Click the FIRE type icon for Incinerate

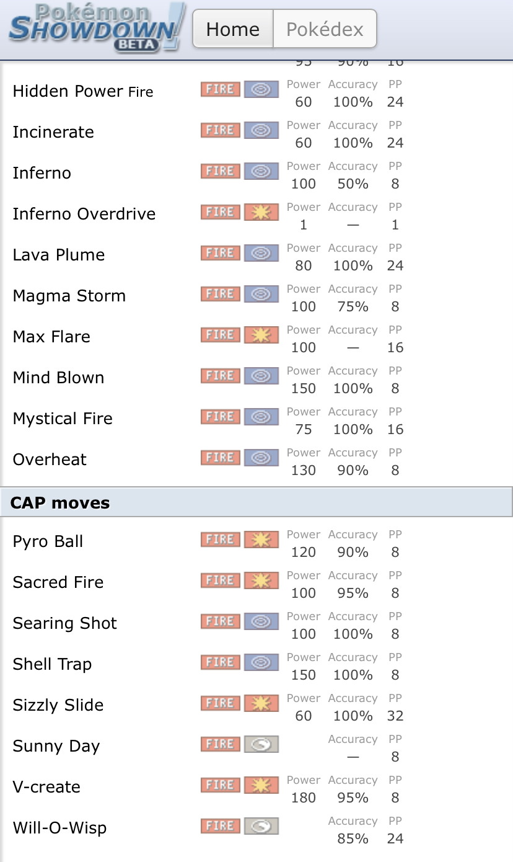coord(221,130)
